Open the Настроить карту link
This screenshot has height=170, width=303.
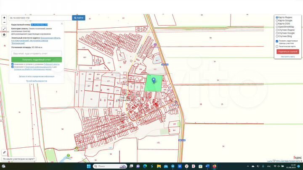pyautogui.click(x=288, y=56)
